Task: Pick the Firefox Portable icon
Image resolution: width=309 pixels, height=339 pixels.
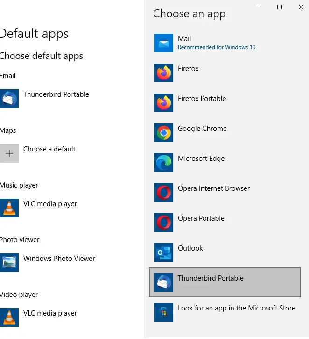Action: point(163,103)
